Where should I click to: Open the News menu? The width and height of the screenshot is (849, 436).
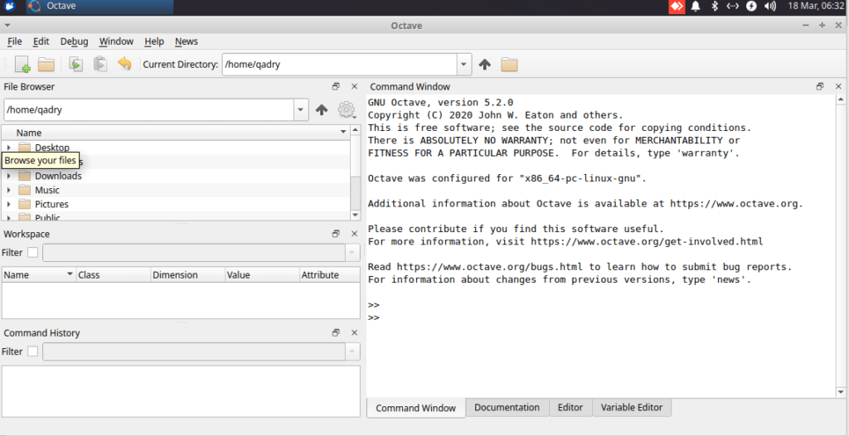click(187, 41)
